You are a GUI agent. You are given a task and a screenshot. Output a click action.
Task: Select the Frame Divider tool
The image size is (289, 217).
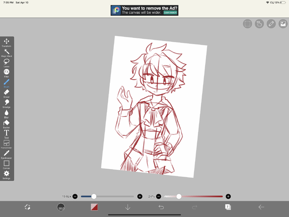click(x=7, y=144)
